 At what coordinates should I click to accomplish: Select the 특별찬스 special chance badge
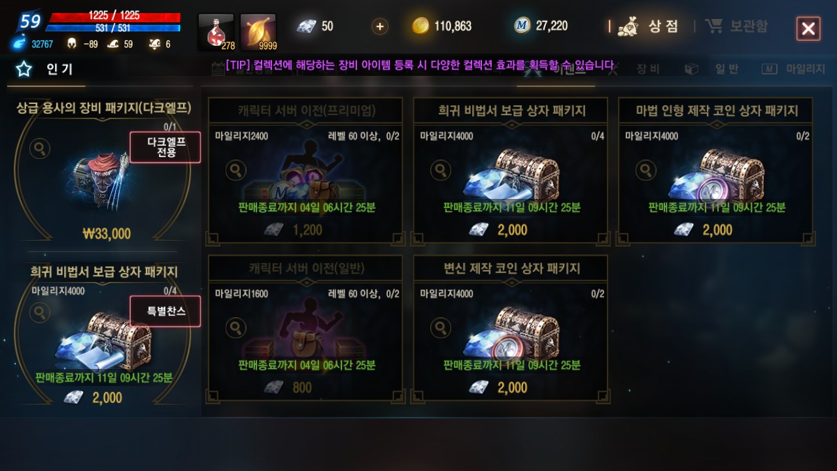pos(165,311)
